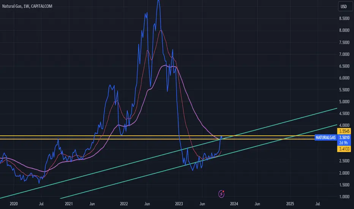Click the 4.5000 price axis label

pos(344,114)
